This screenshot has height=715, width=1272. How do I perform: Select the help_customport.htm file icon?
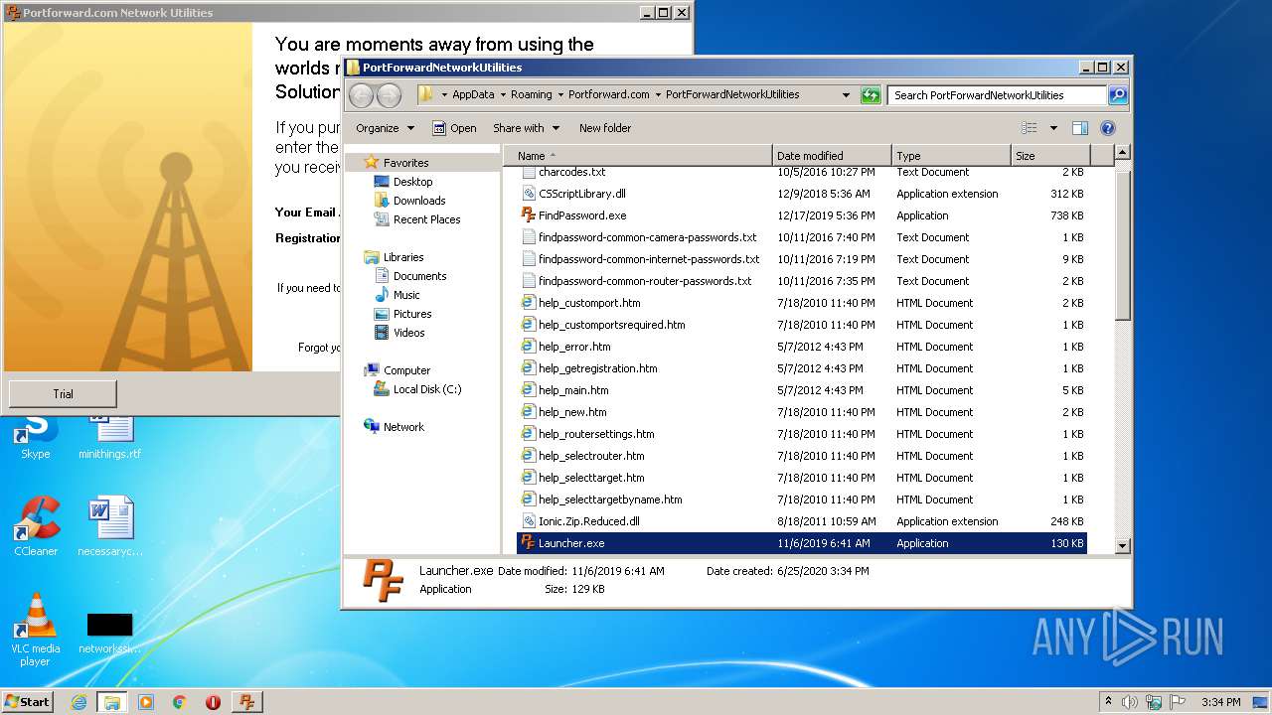(529, 303)
